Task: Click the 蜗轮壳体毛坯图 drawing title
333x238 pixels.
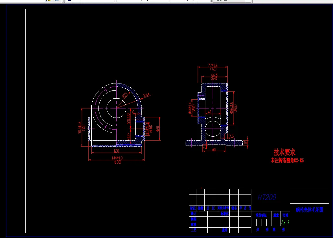Action: tap(309, 210)
